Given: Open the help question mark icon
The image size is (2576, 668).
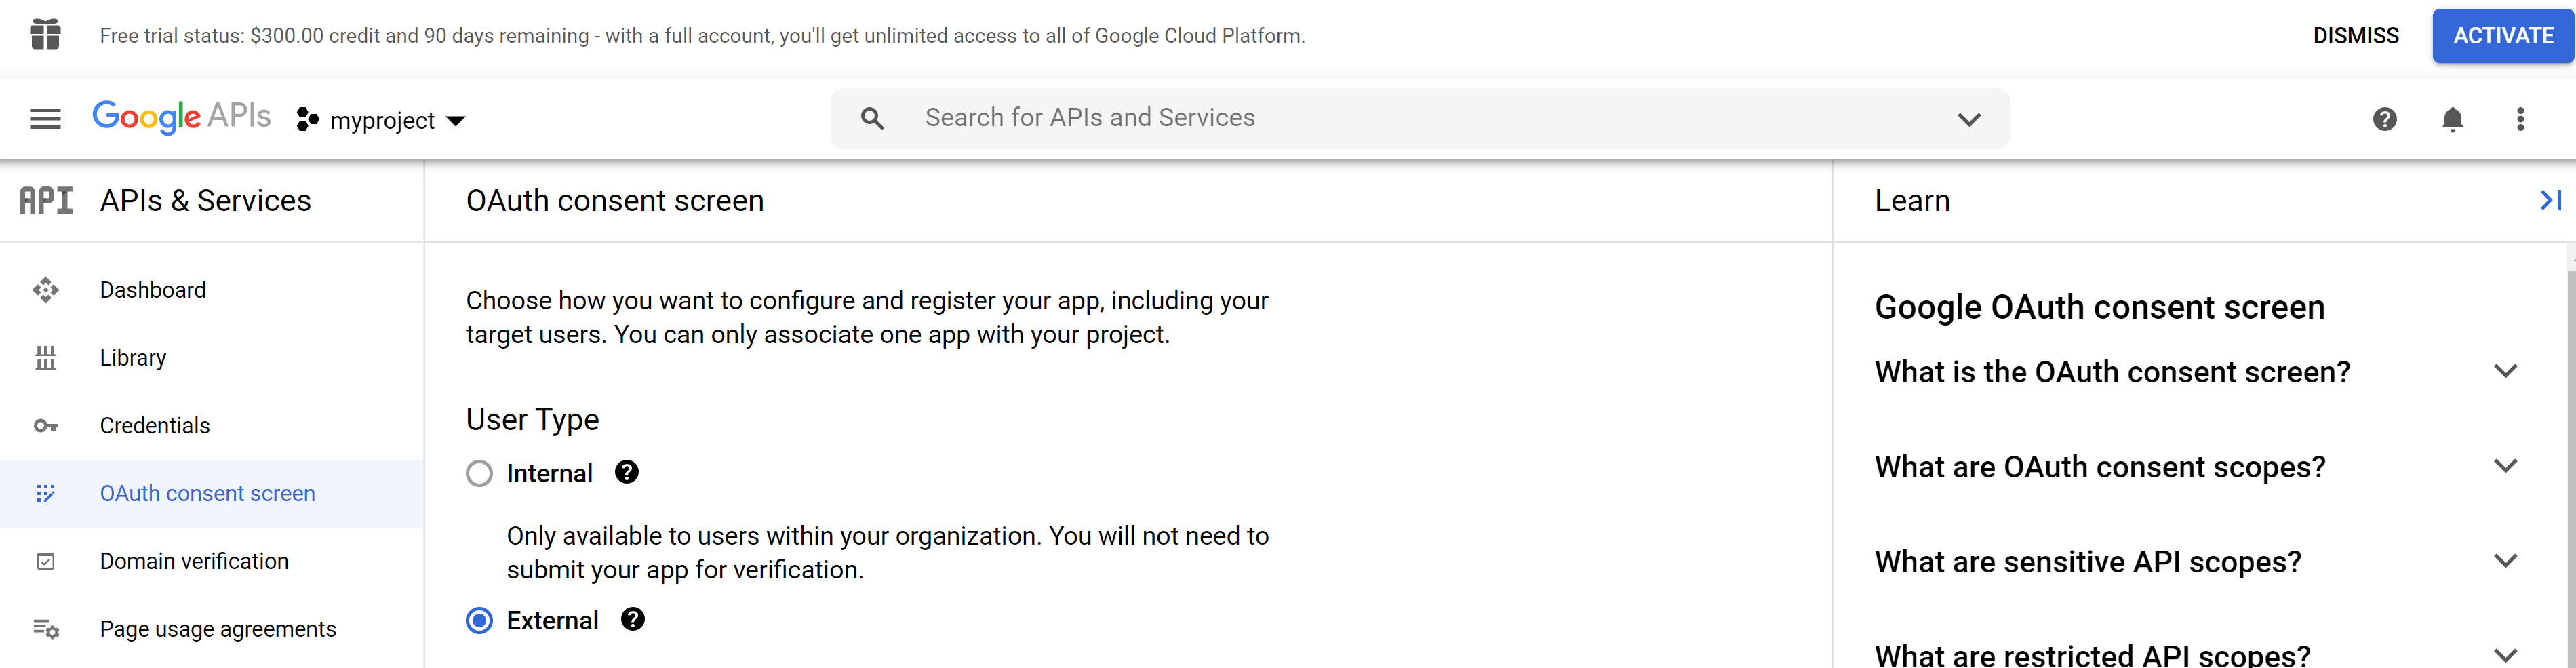Looking at the screenshot, I should [2384, 119].
